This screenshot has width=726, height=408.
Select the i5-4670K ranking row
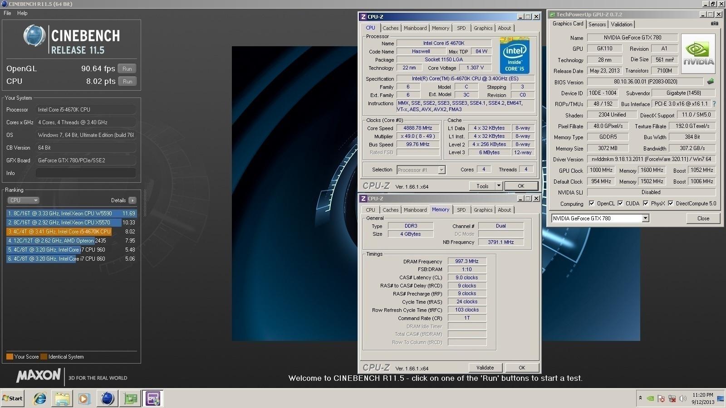(x=72, y=231)
